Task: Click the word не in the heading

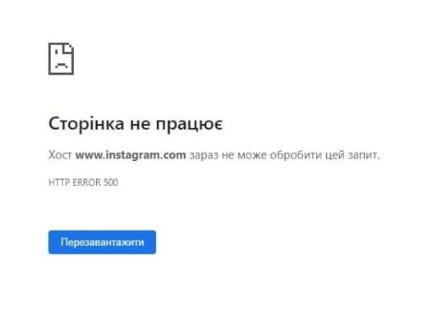Action: (x=140, y=124)
